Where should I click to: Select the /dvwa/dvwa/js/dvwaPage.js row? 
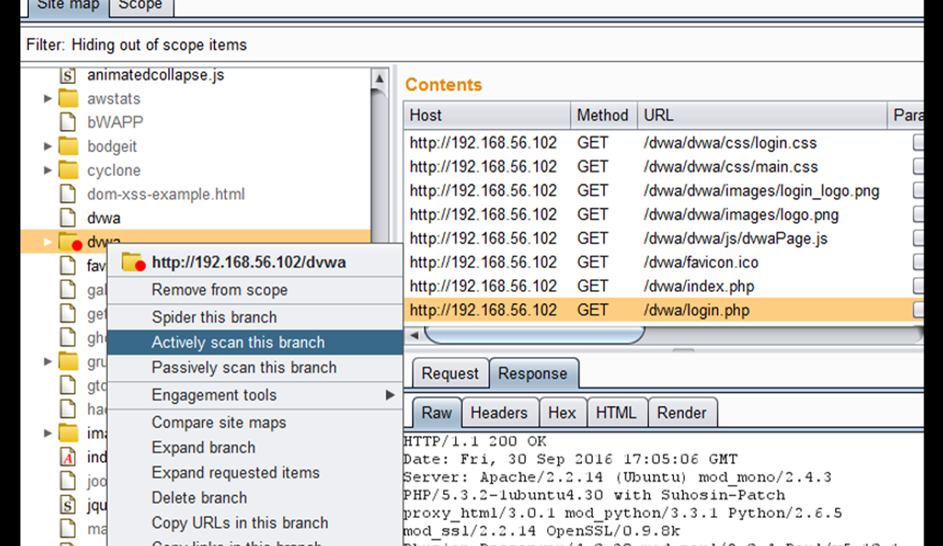point(664,239)
